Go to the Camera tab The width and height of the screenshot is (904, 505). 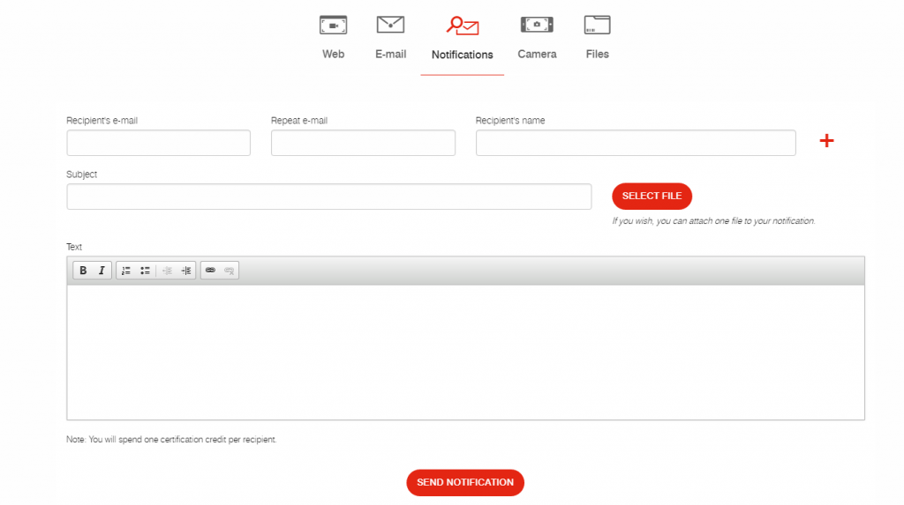[x=537, y=37]
